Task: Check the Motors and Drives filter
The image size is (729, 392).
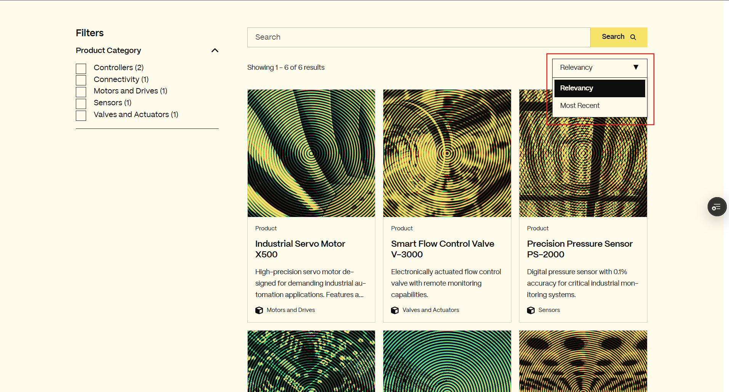Action: [81, 92]
